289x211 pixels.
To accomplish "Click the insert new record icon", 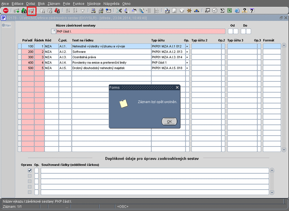I will click(17, 11).
